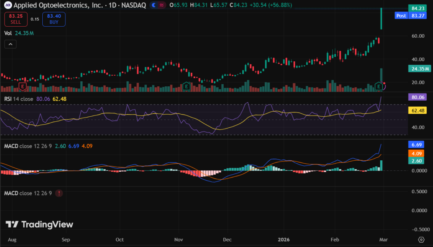Click the green earnings 'E' marker near November
This screenshot has width=433, height=247.
(x=186, y=87)
